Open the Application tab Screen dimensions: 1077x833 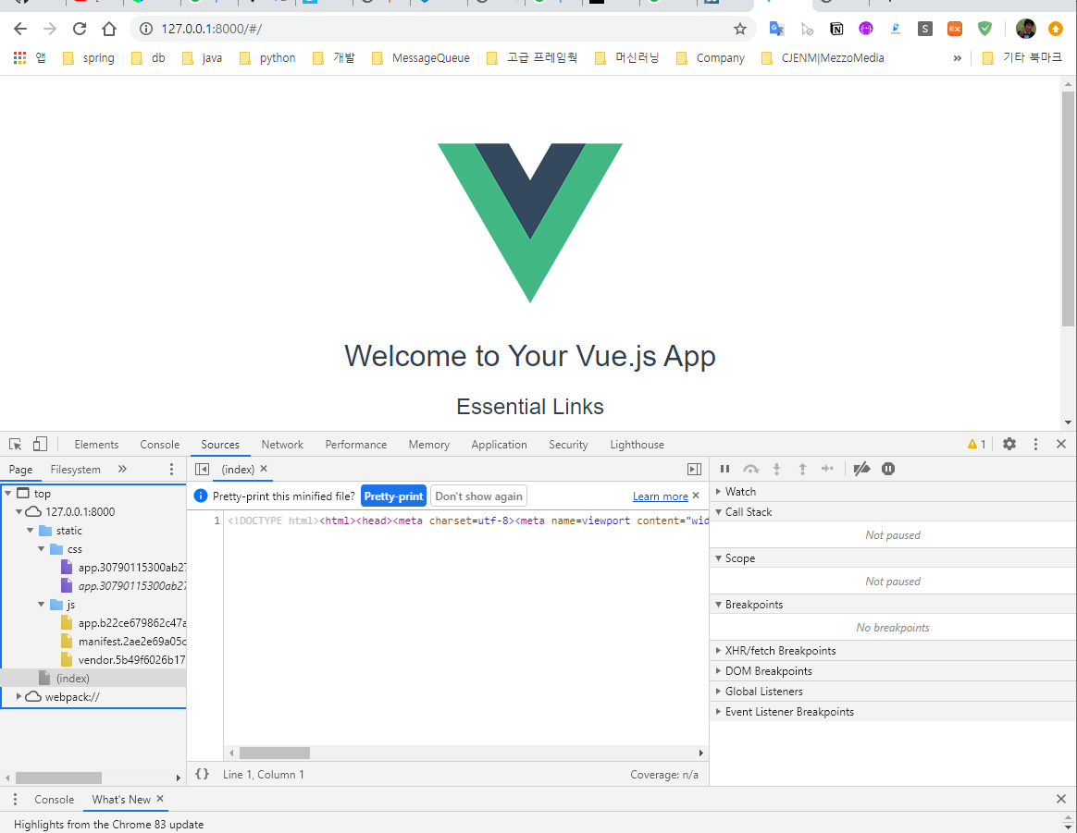pyautogui.click(x=500, y=445)
